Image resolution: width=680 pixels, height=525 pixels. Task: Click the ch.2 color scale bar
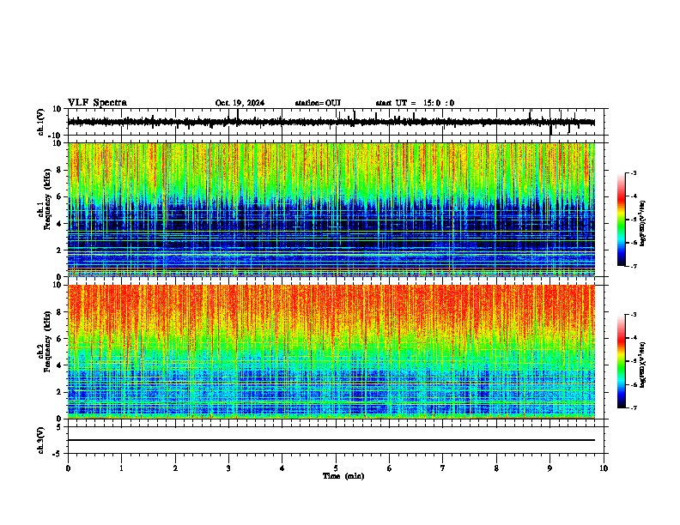[x=622, y=361]
